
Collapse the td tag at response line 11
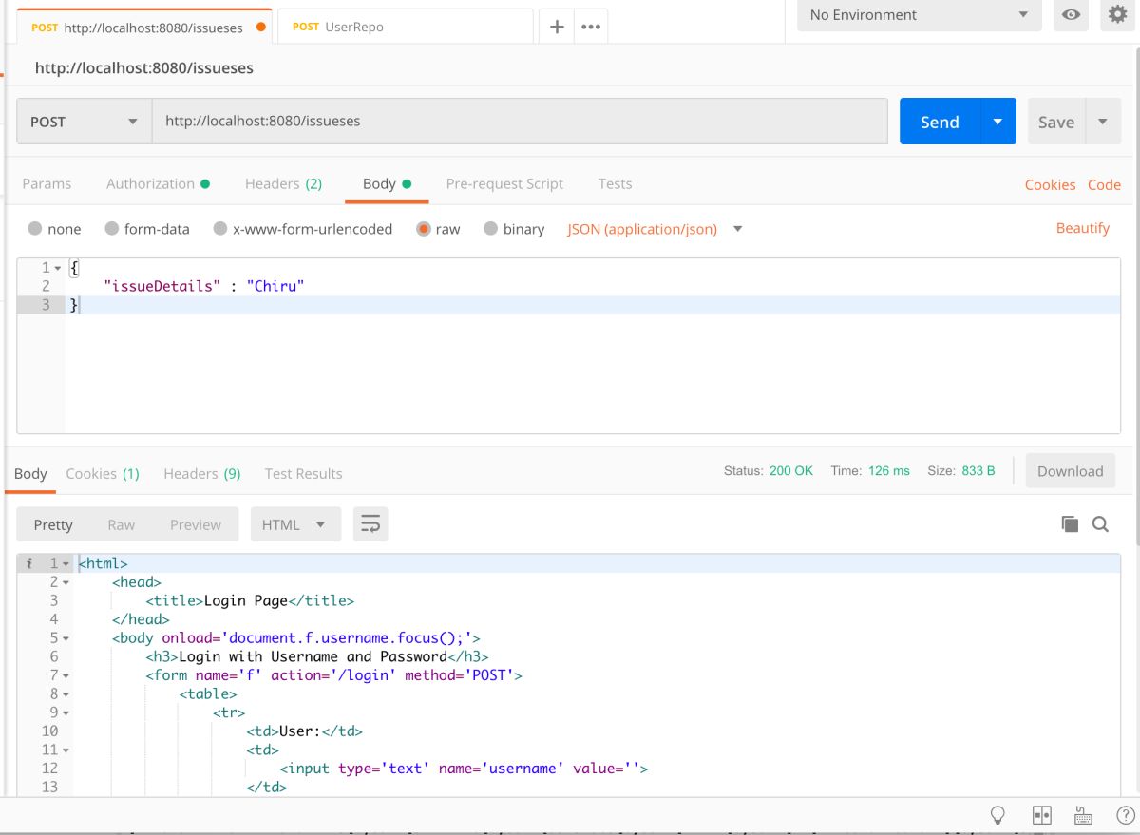point(66,750)
